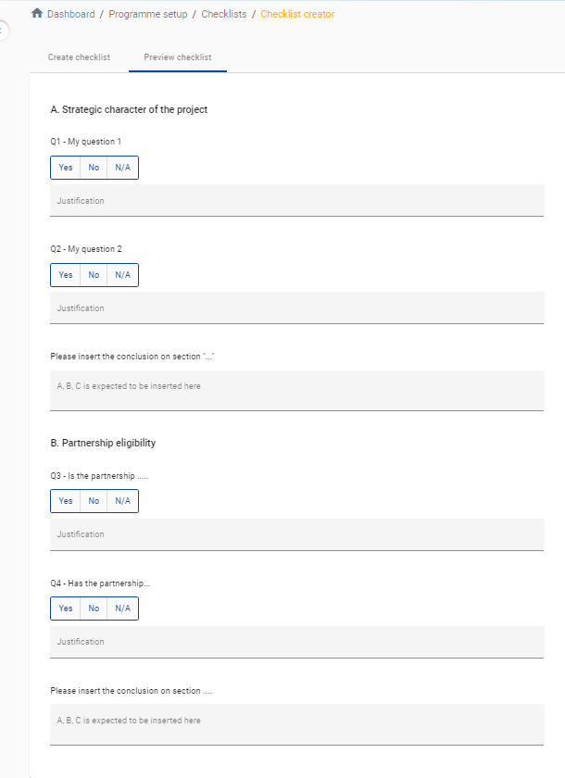Click the home icon in the breadcrumb

37,14
